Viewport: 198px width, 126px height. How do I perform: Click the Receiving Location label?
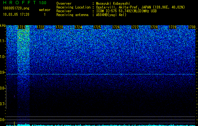point(73,7)
